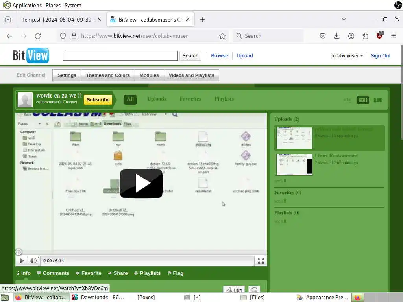Image resolution: width=403 pixels, height=302 pixels.
Task: Bookmark page with the star icon
Action: (222, 36)
